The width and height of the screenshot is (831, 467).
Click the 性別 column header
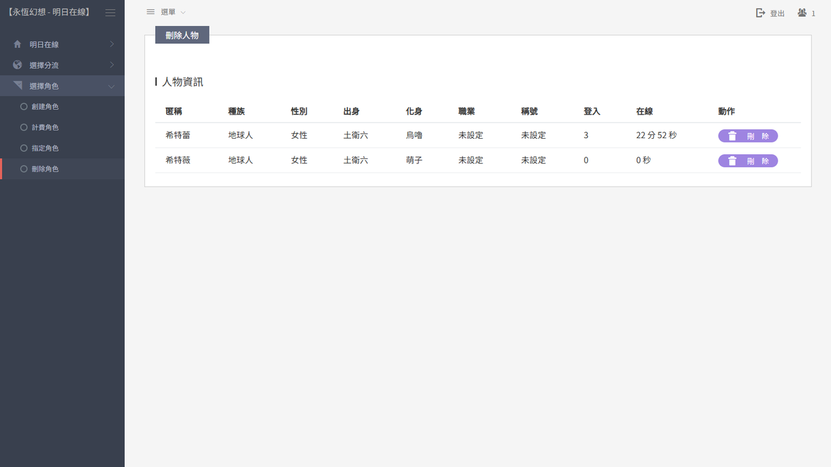[299, 111]
